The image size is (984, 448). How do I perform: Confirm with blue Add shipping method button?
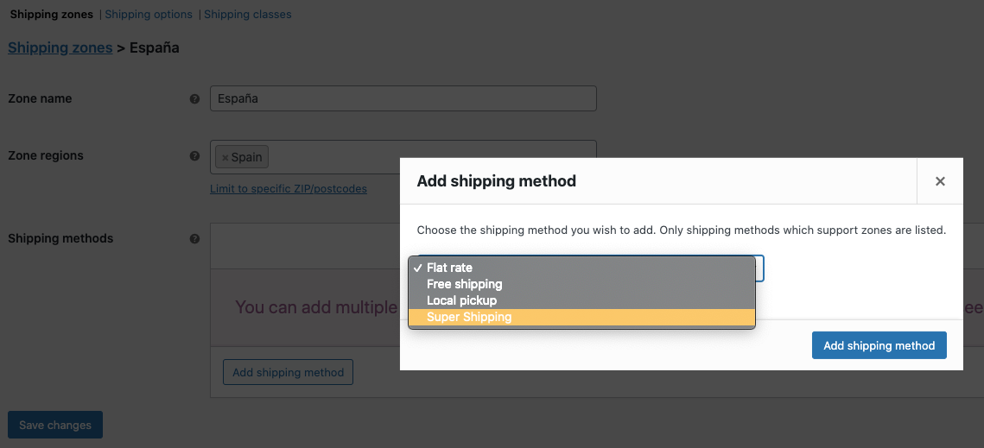tap(879, 345)
